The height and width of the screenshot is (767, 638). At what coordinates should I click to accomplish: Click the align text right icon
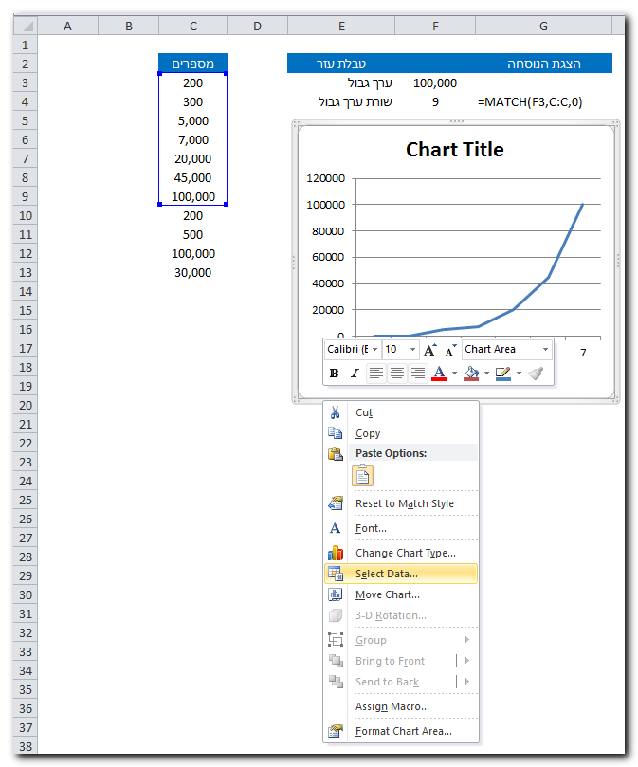pos(417,374)
